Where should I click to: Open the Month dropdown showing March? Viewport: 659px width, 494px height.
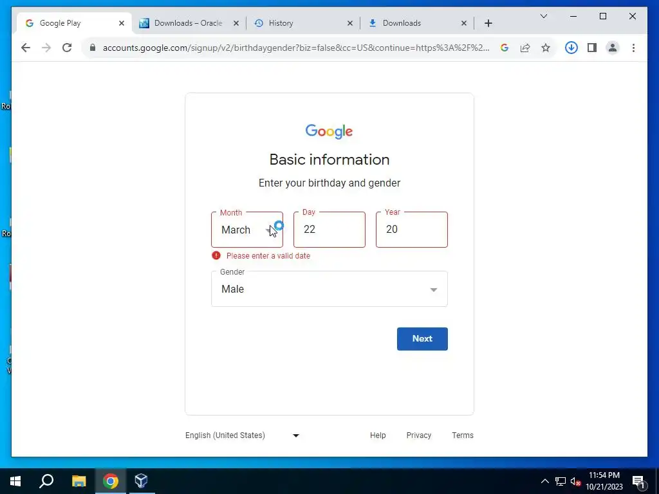(247, 230)
